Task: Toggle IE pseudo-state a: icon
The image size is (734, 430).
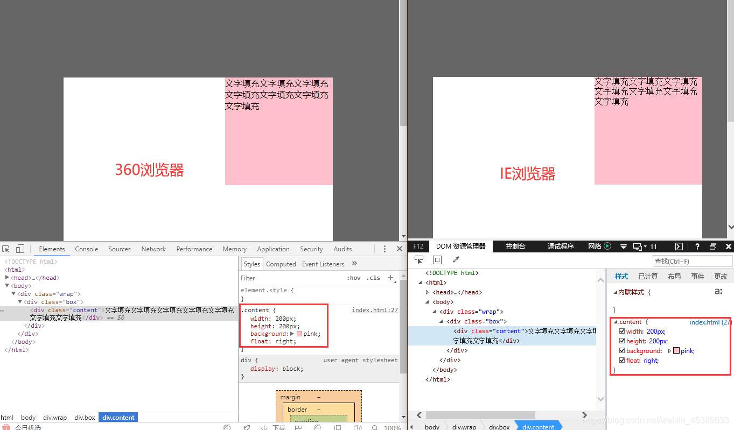Action: [718, 291]
